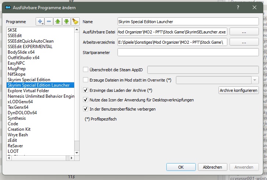Viewport: 267px width, 180px height.
Task: Click the broom reset icon
Action: pos(75,22)
